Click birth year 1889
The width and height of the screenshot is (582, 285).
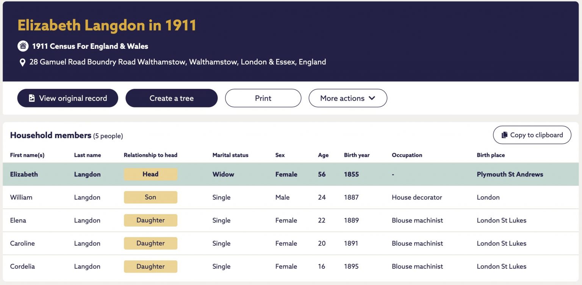(351, 220)
